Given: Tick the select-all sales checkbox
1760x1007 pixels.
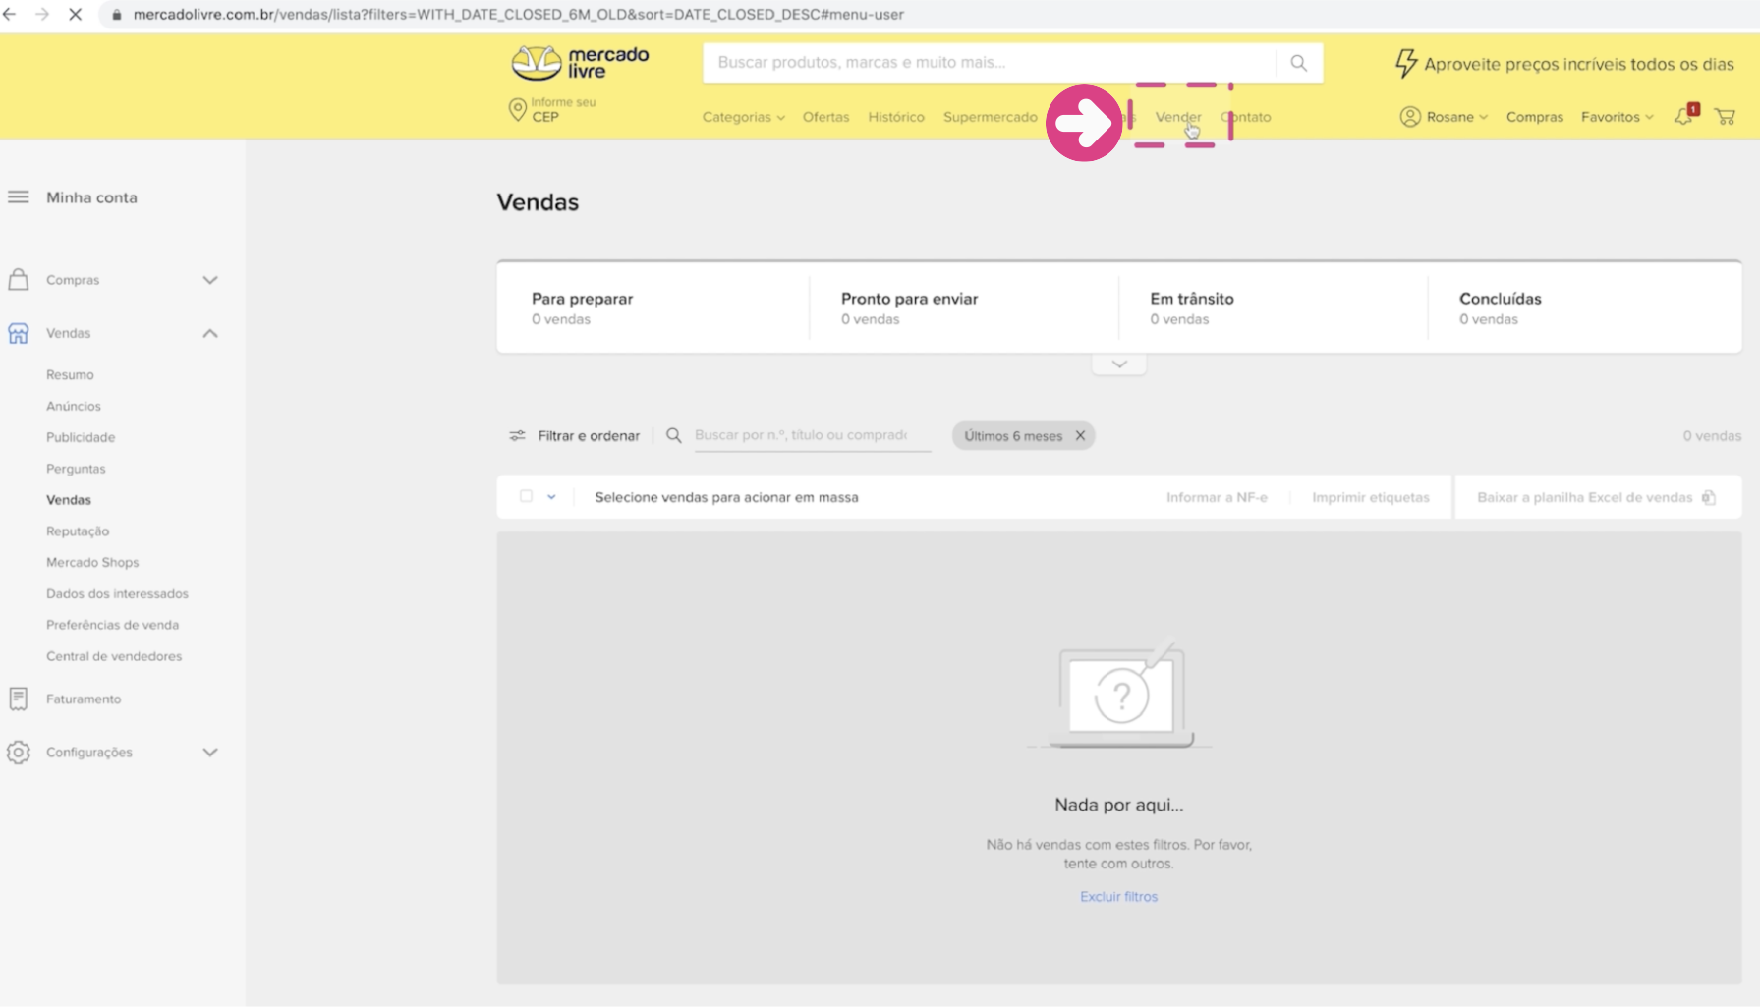Looking at the screenshot, I should (x=526, y=496).
